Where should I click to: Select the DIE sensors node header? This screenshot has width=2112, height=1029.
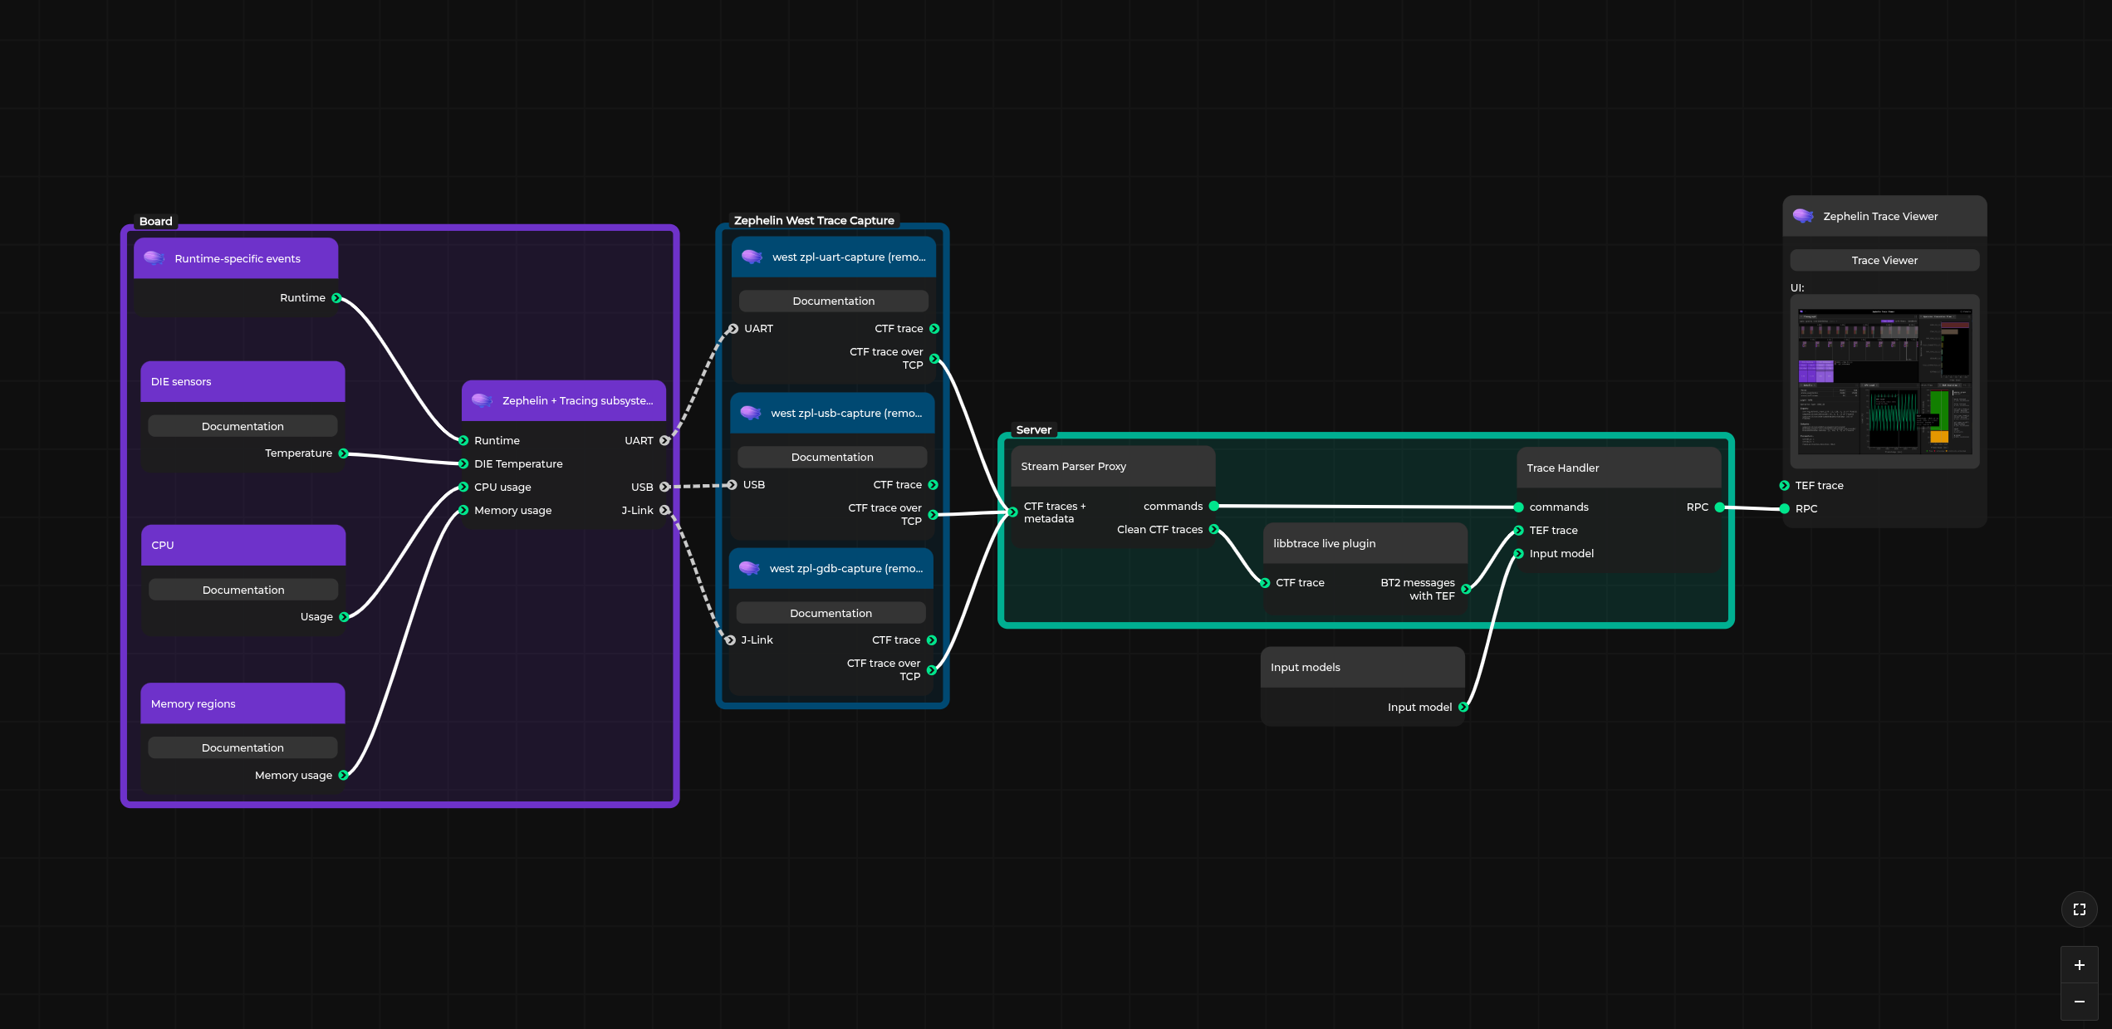pyautogui.click(x=243, y=381)
